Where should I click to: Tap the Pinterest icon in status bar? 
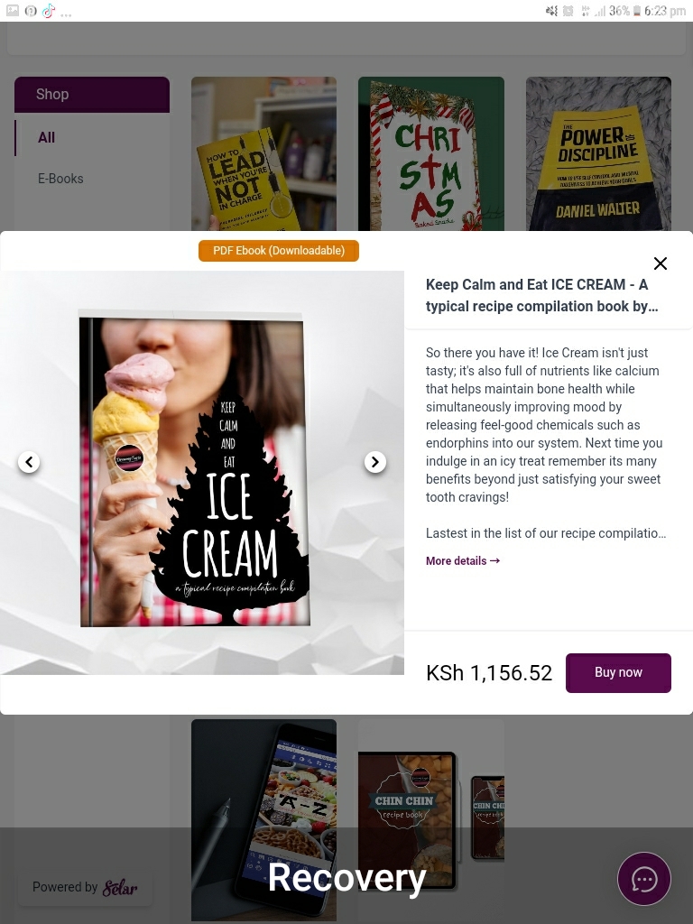(x=31, y=11)
